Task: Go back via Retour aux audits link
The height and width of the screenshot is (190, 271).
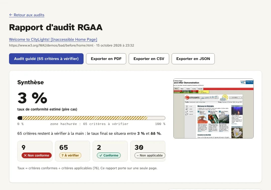Action: pyautogui.click(x=27, y=15)
